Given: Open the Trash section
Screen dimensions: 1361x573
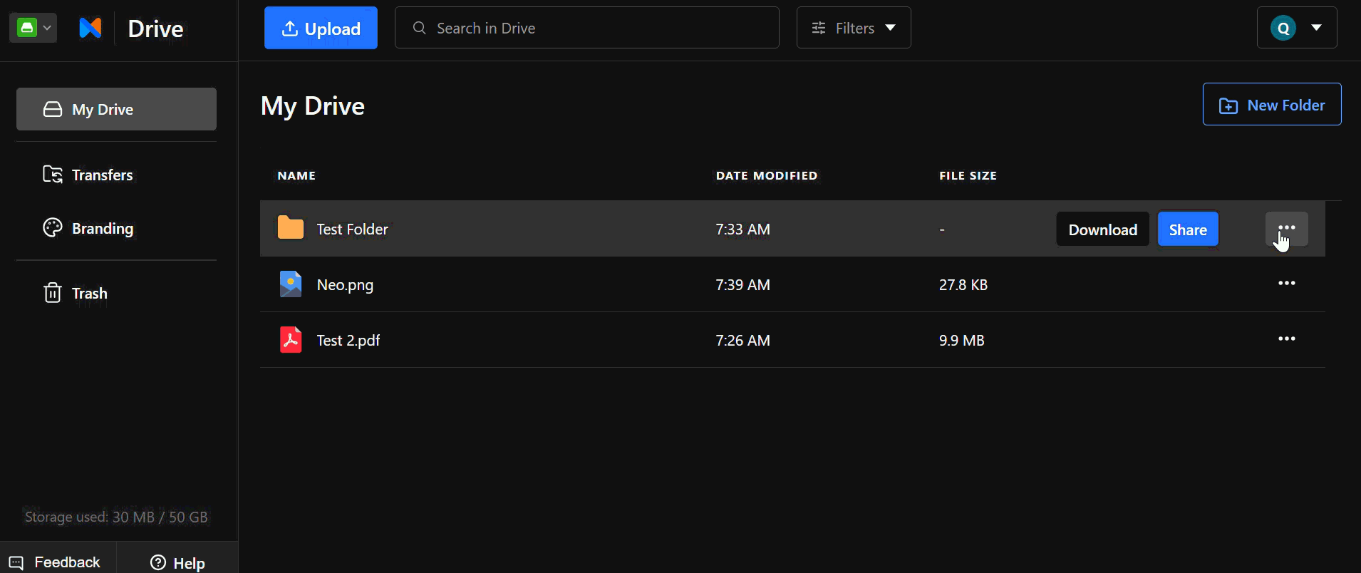Looking at the screenshot, I should pyautogui.click(x=89, y=293).
